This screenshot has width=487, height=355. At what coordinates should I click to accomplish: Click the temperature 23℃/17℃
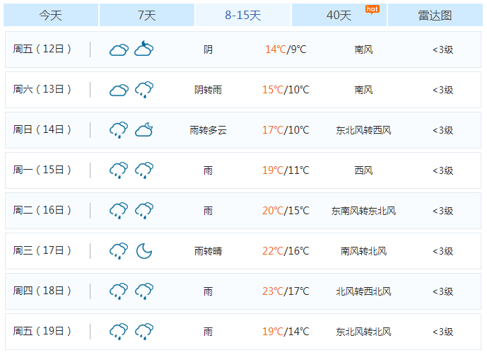286,291
